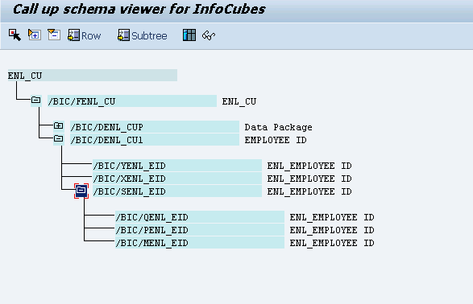The width and height of the screenshot is (473, 304).
Task: Click the Row button icon
Action: click(x=73, y=35)
